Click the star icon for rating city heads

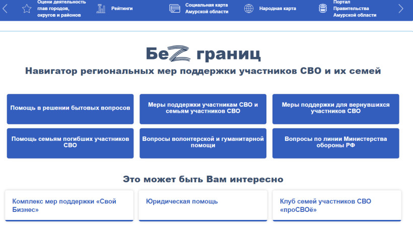pyautogui.click(x=27, y=9)
